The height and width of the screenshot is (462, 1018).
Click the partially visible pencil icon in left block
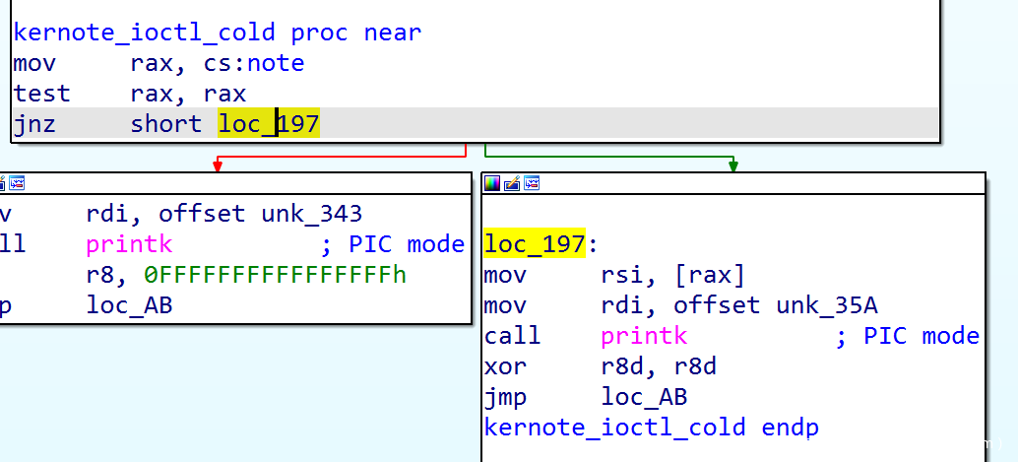(3, 183)
